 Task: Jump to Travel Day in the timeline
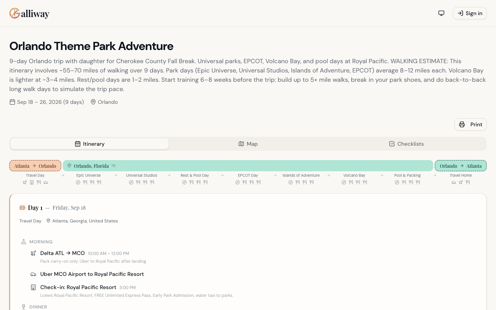pos(35,176)
